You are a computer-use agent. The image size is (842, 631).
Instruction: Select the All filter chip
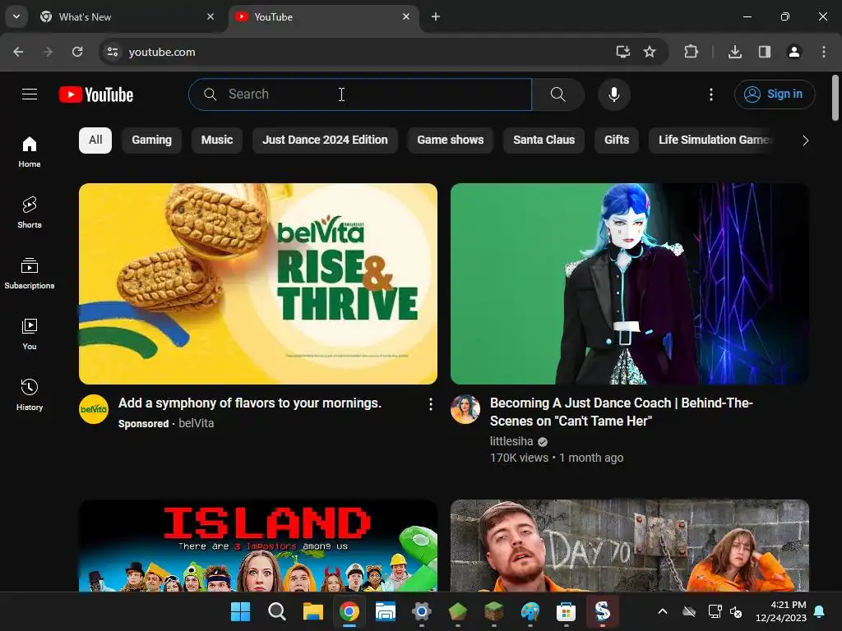pyautogui.click(x=95, y=140)
